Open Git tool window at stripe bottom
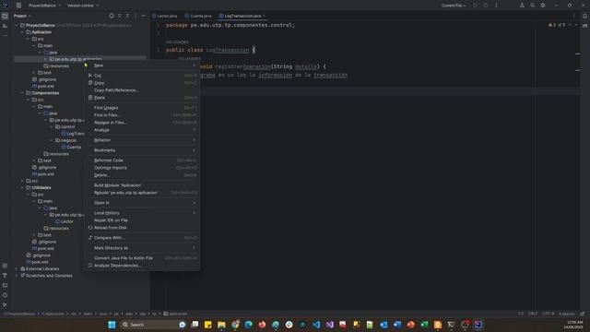 point(5,305)
